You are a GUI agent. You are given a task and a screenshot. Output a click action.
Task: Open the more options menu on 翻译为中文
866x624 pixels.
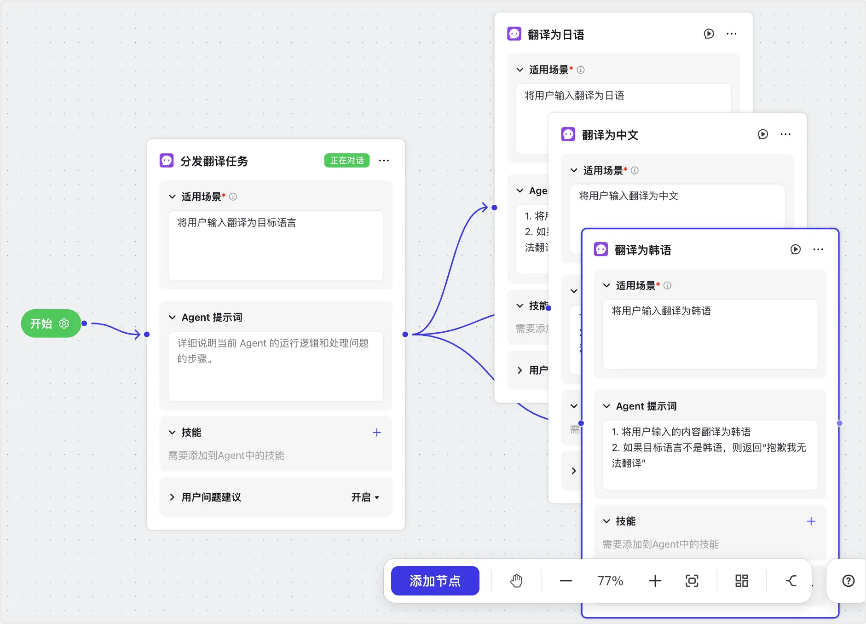coord(786,134)
